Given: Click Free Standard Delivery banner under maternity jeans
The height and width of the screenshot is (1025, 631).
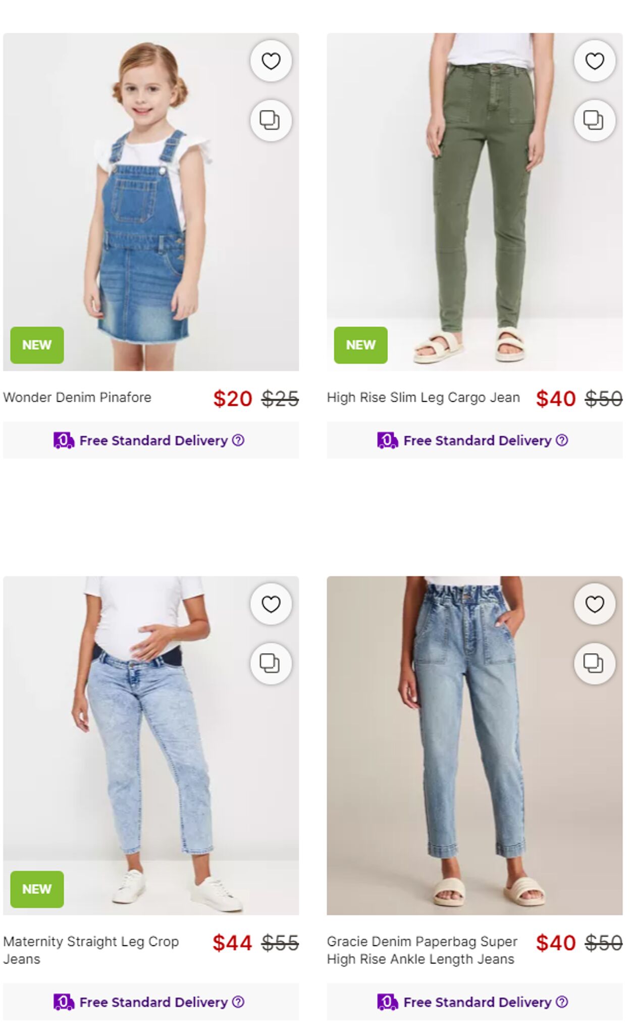Looking at the screenshot, I should point(151,1002).
